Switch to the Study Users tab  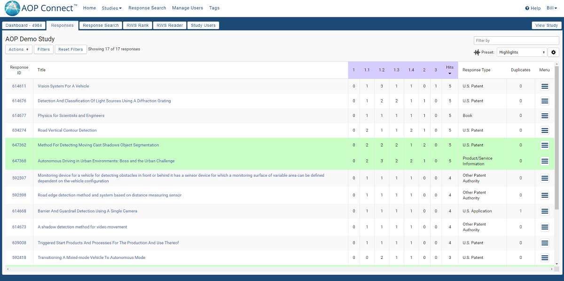(203, 25)
